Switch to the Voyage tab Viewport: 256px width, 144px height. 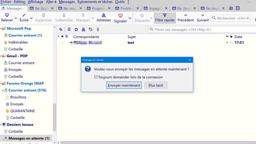(x=155, y=8)
